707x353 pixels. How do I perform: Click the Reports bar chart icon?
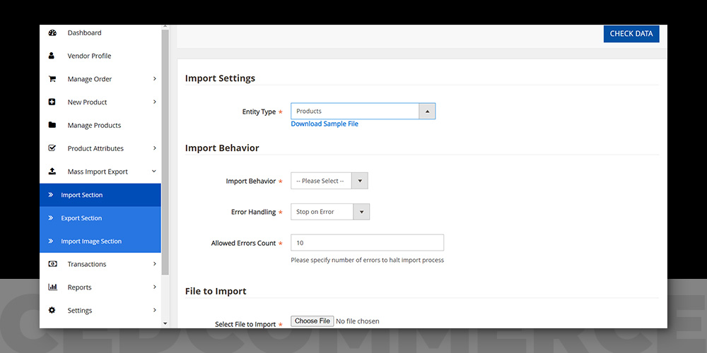[x=52, y=287]
